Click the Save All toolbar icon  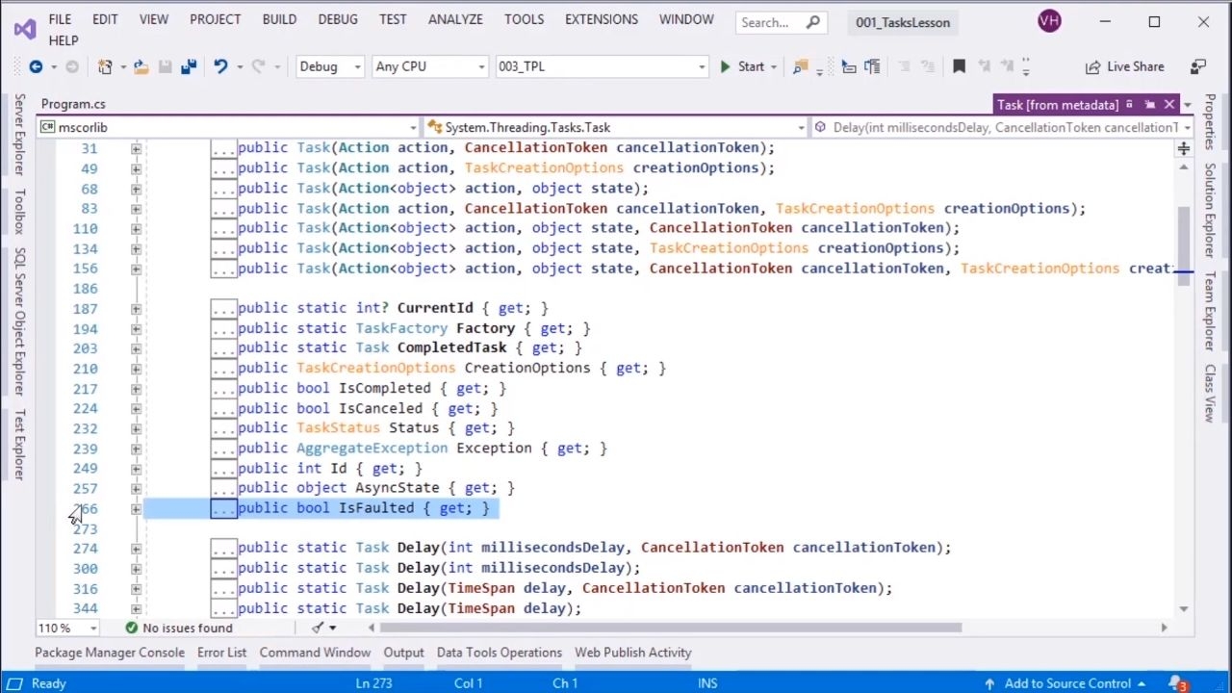(189, 66)
